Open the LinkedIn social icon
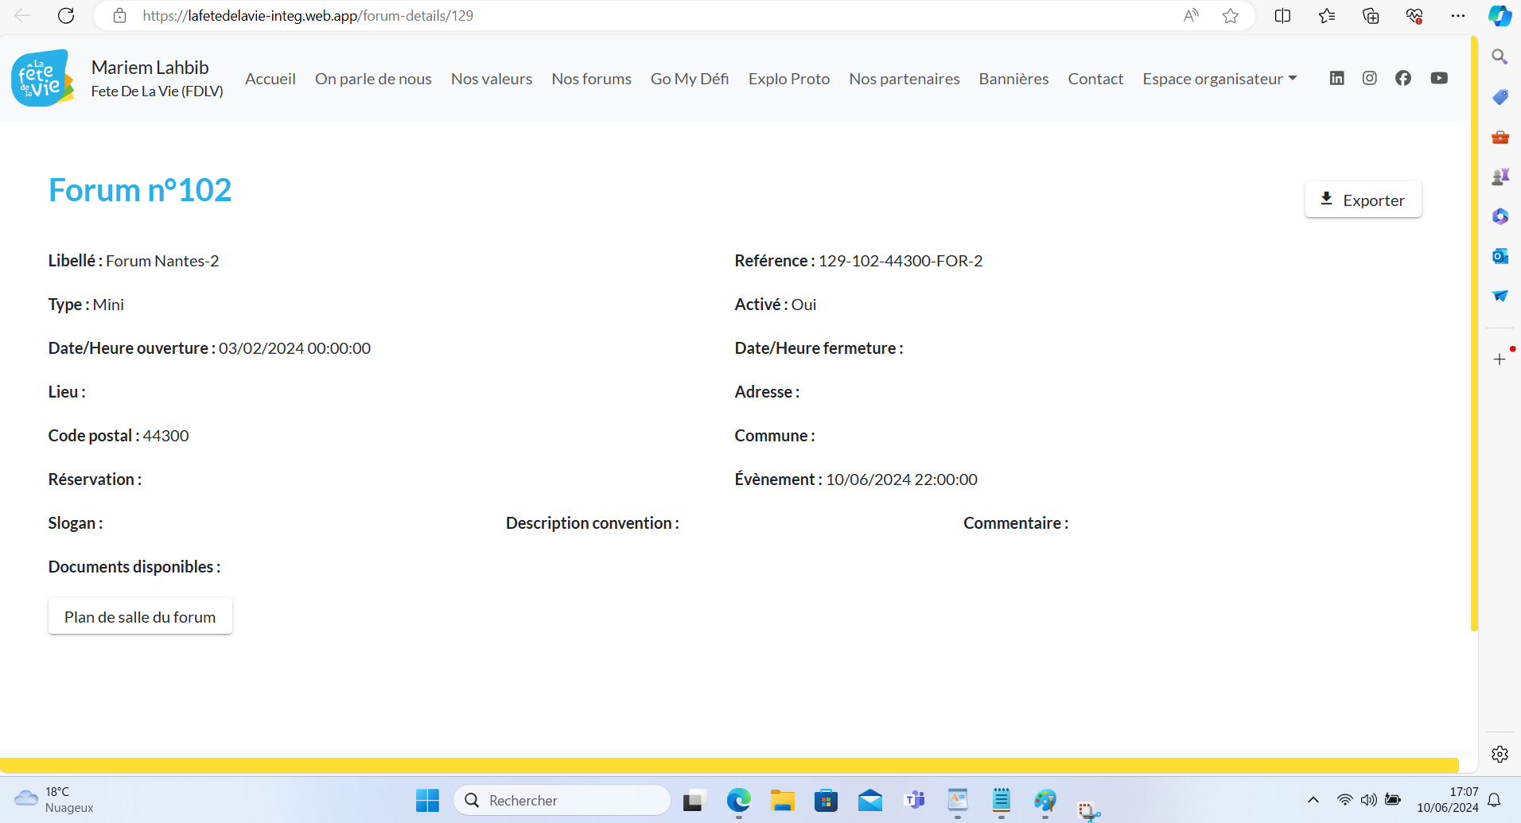 (1336, 78)
